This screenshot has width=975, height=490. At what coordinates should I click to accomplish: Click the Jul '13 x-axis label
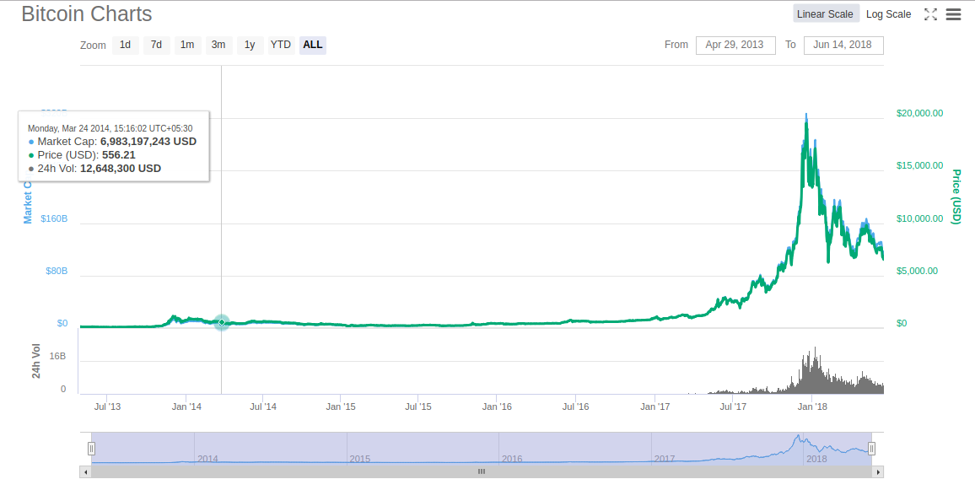(107, 407)
